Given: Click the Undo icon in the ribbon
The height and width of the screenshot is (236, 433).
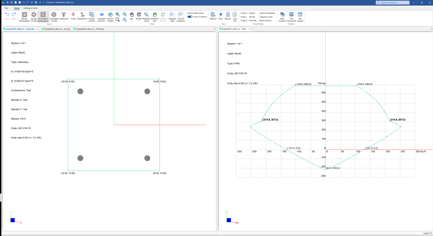Looking at the screenshot, I should pyautogui.click(x=7, y=14).
